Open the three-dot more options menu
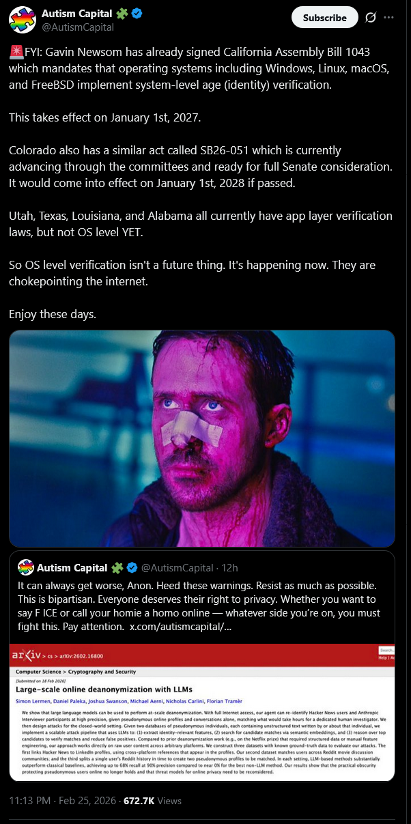 [x=394, y=18]
